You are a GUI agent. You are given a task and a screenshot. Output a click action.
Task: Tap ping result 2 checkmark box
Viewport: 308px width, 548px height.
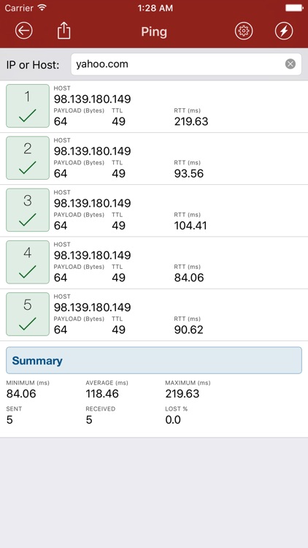point(28,158)
